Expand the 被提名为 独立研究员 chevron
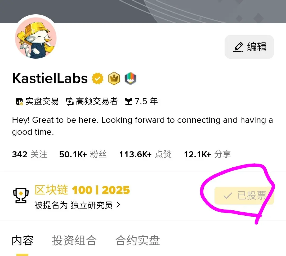This screenshot has width=286, height=256. (118, 205)
